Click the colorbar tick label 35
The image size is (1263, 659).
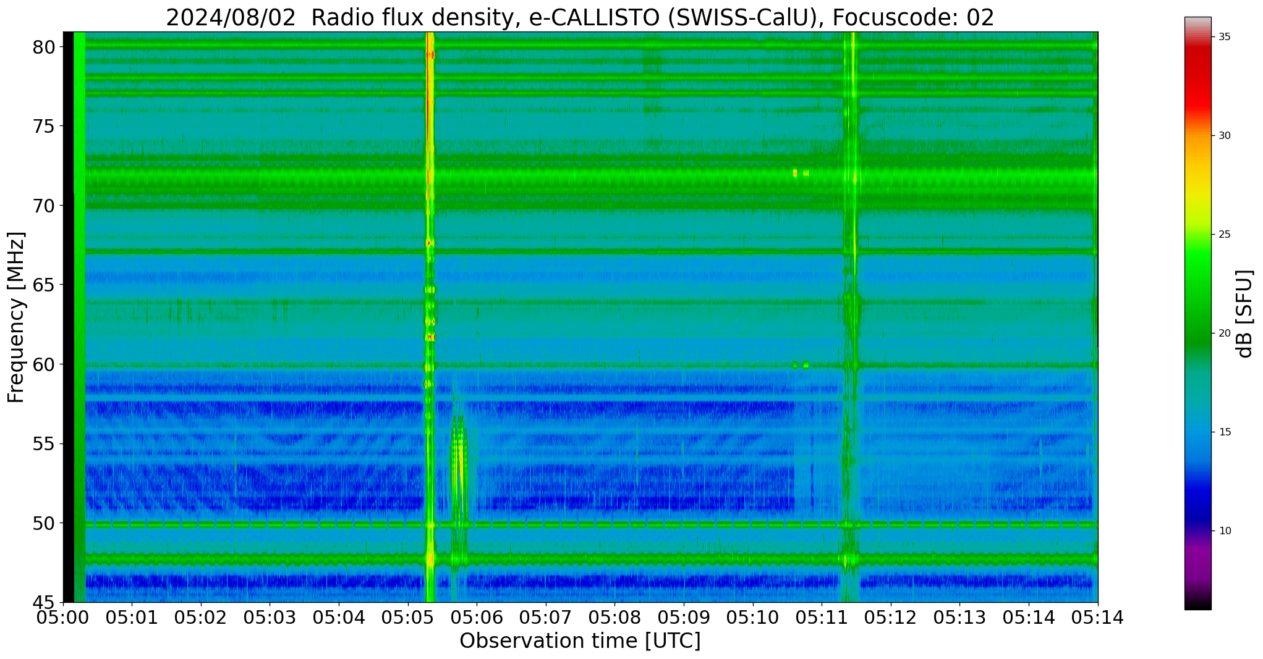[x=1224, y=37]
